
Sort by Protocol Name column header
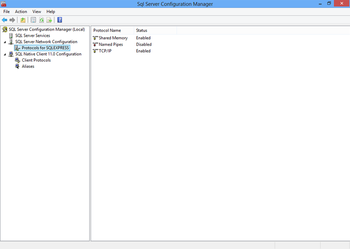pos(112,30)
